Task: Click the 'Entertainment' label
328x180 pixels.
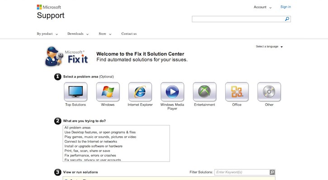Action: pyautogui.click(x=204, y=105)
